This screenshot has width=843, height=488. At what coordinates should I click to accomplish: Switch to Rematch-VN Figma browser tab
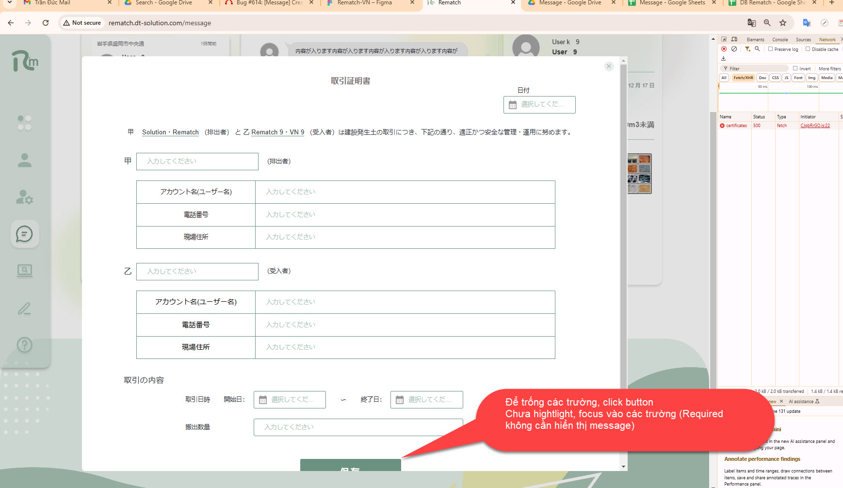click(364, 3)
